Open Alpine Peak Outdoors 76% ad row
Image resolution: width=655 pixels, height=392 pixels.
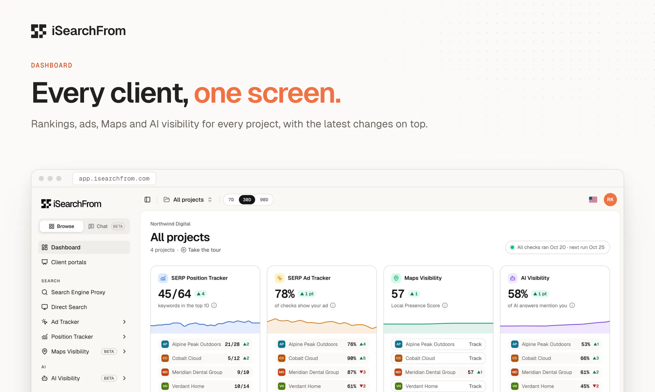click(x=322, y=345)
